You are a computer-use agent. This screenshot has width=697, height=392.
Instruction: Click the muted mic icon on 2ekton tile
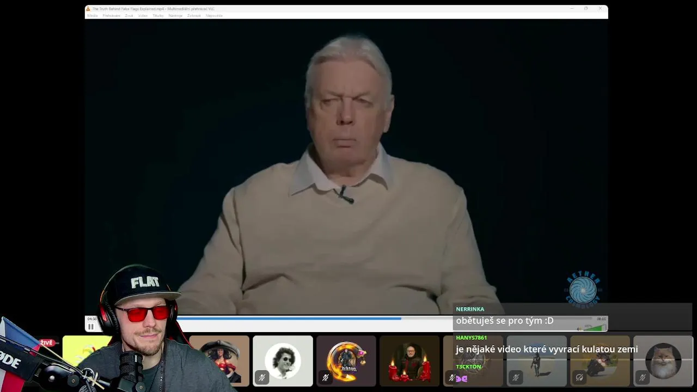pyautogui.click(x=326, y=377)
